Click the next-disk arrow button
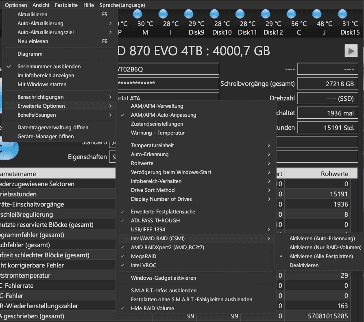Viewport: 364px width, 322px height. 351,51
